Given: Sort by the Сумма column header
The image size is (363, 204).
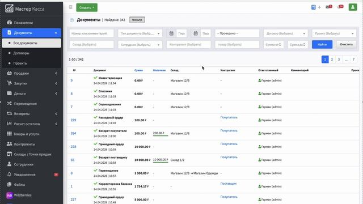Looking at the screenshot, I should pyautogui.click(x=138, y=70).
